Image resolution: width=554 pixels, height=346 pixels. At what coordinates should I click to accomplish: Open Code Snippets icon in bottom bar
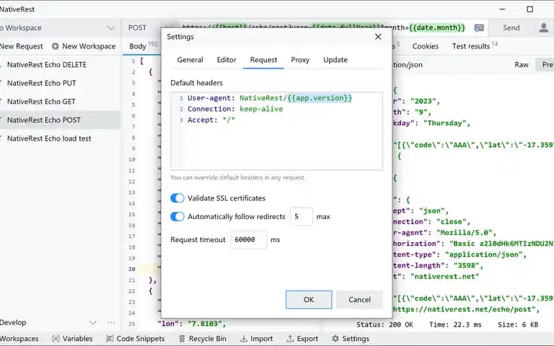(110, 339)
